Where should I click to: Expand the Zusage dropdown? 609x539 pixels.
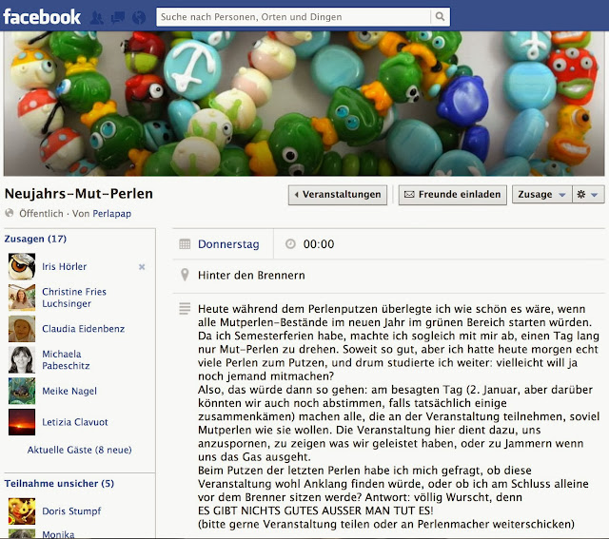point(541,195)
